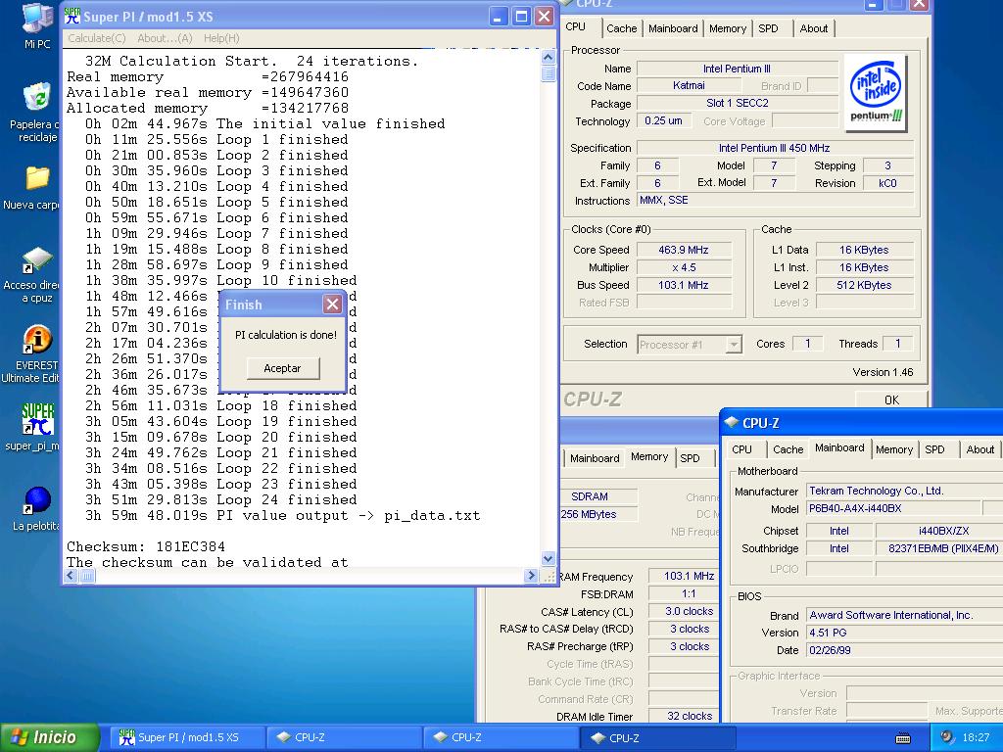1003x752 pixels.
Task: Select the La pelotita desktop shortcut
Action: 37,508
